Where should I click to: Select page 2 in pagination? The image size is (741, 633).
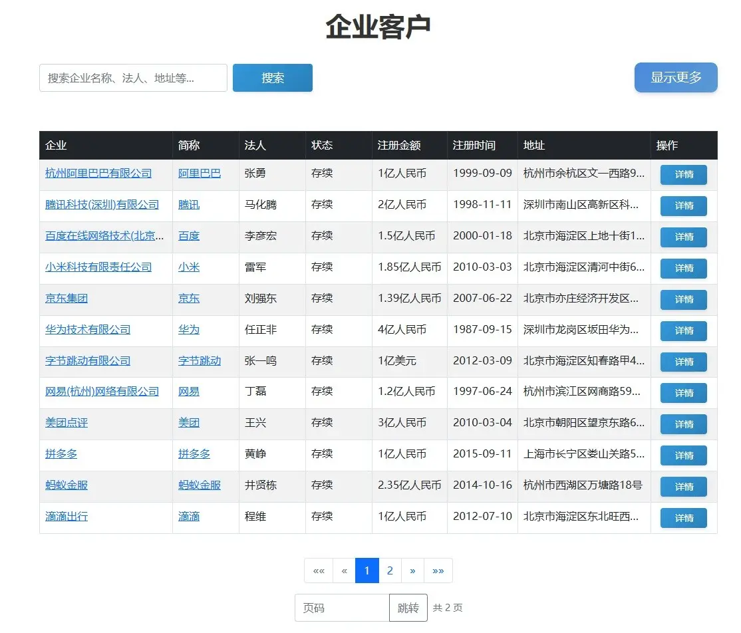pos(390,570)
